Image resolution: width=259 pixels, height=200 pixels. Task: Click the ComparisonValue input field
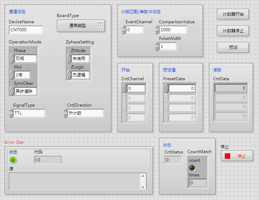(x=173, y=30)
